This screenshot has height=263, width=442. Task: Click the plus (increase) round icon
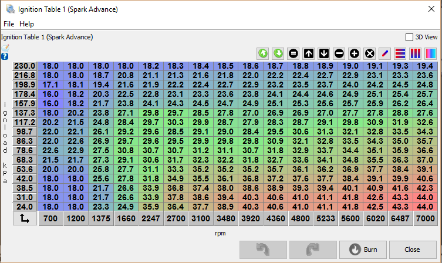pos(355,53)
